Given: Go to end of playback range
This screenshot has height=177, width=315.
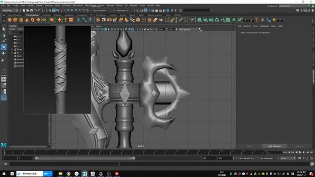Looking at the screenshot, I should click(312, 152).
